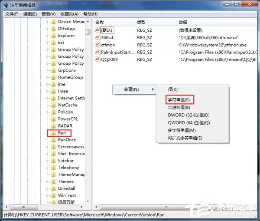Expand the Policies tree node
Viewport: 260px width, 221px height.
point(47,112)
